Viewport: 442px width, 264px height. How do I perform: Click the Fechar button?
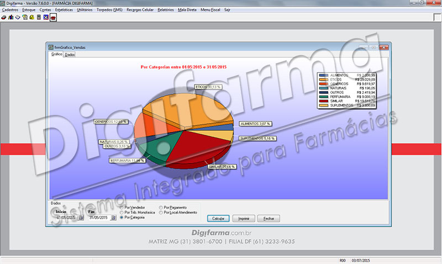tap(269, 218)
